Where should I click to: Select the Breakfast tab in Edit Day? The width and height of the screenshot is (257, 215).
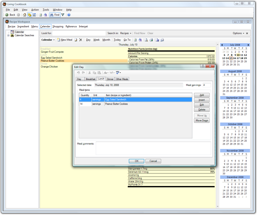pyautogui.click(x=91, y=79)
